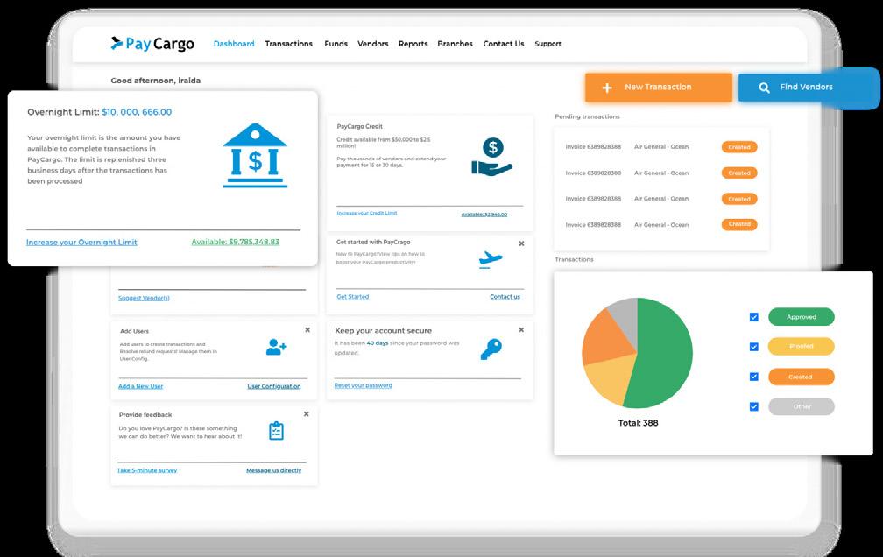Click the Find Vendors button

coord(808,88)
